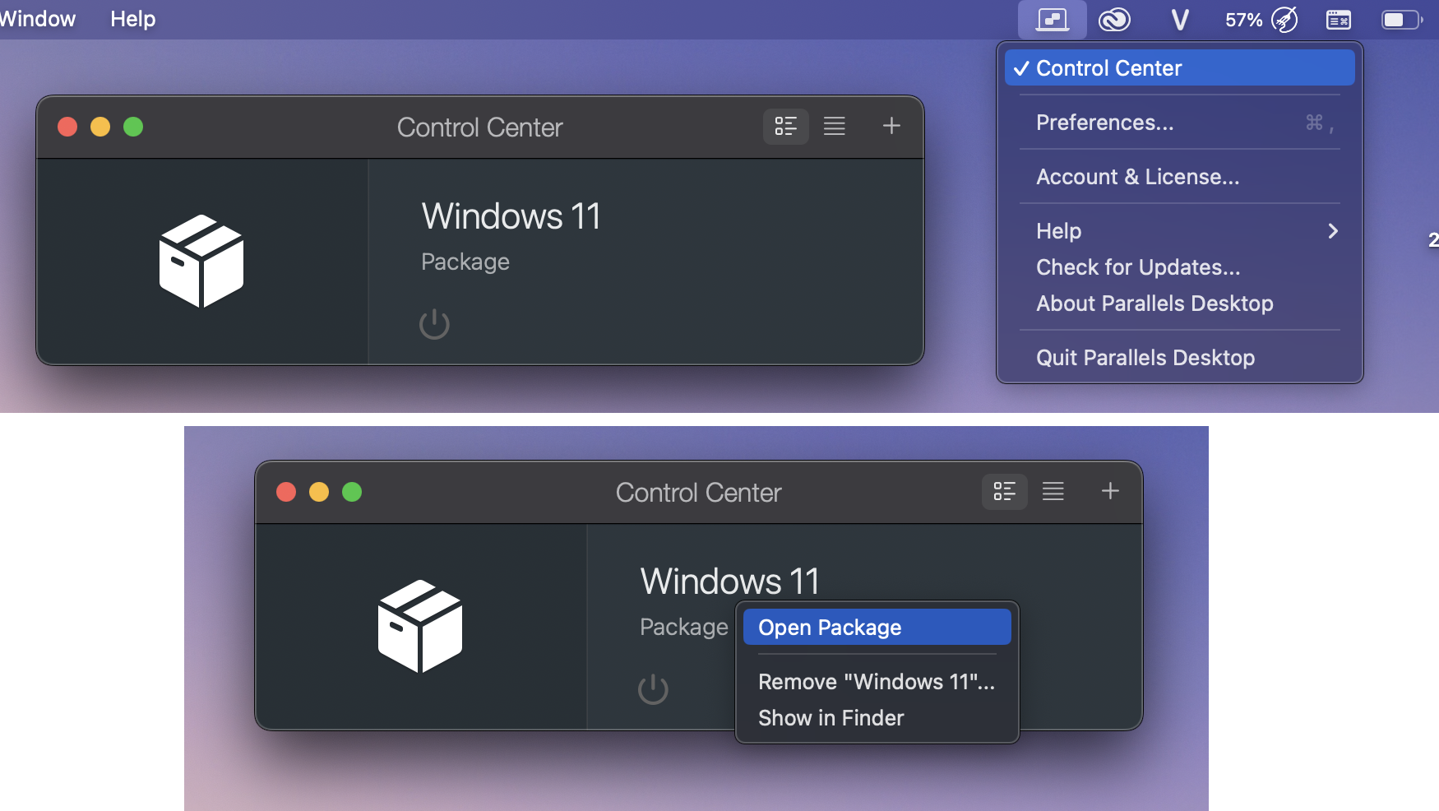
Task: Click Account & License in the Parallels menu
Action: [1137, 176]
